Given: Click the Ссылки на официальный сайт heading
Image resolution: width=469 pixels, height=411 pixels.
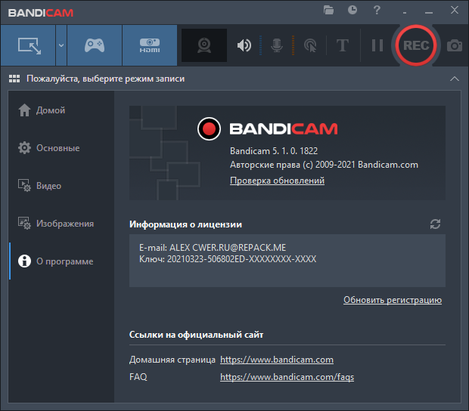Looking at the screenshot, I should coord(196,335).
